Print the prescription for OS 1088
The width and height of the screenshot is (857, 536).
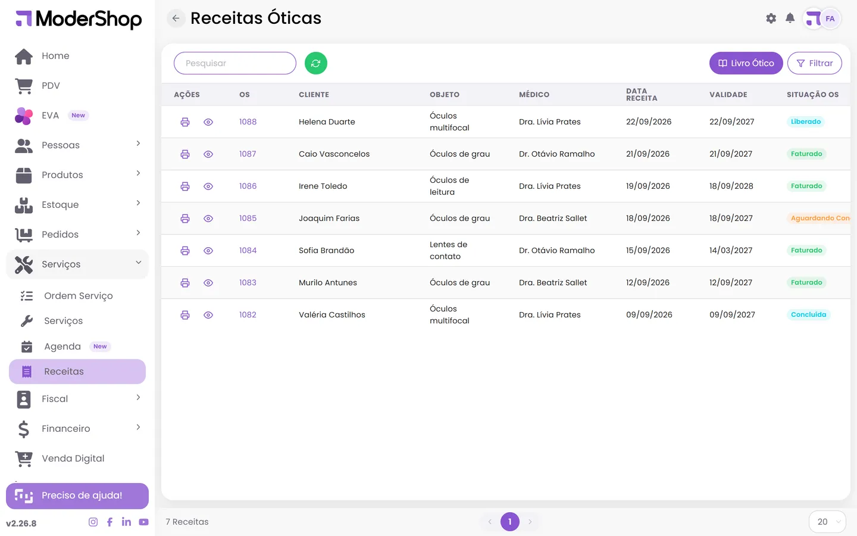tap(185, 122)
